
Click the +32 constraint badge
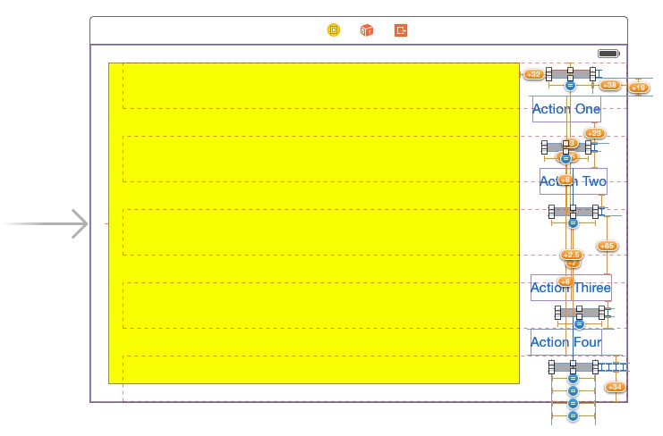coord(533,74)
